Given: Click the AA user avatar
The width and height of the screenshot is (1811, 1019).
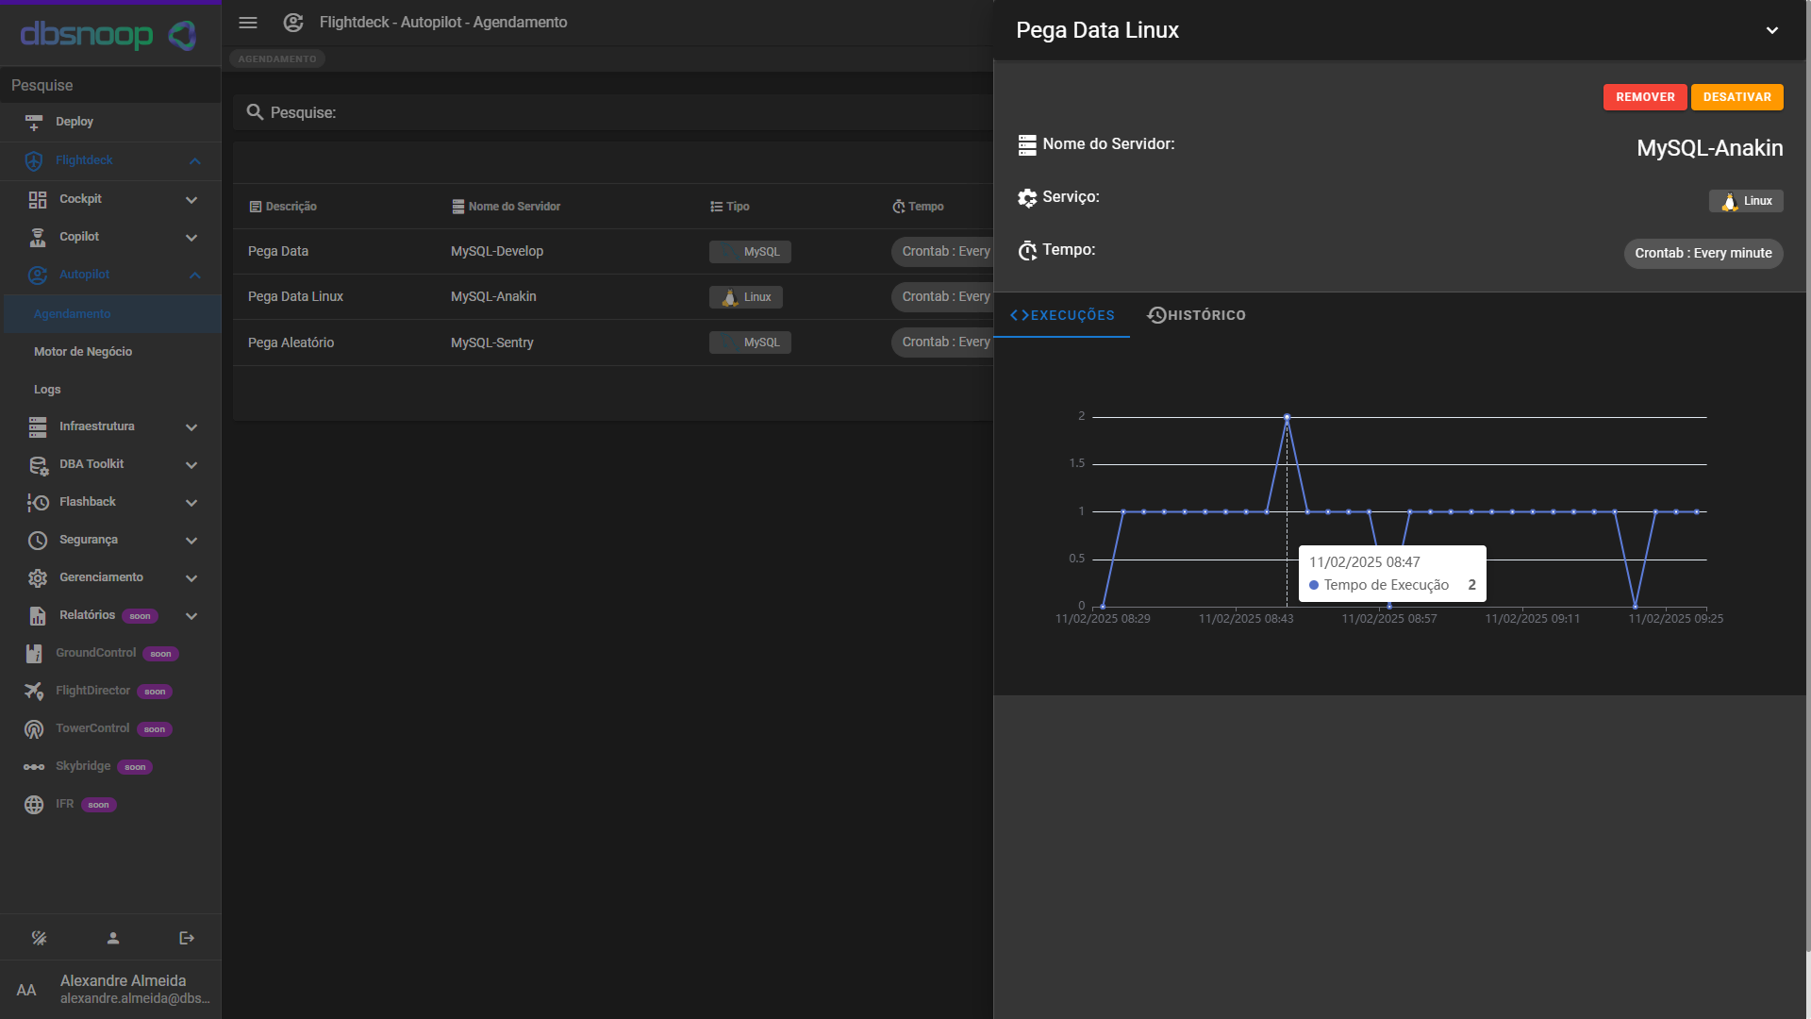Looking at the screenshot, I should [x=26, y=990].
